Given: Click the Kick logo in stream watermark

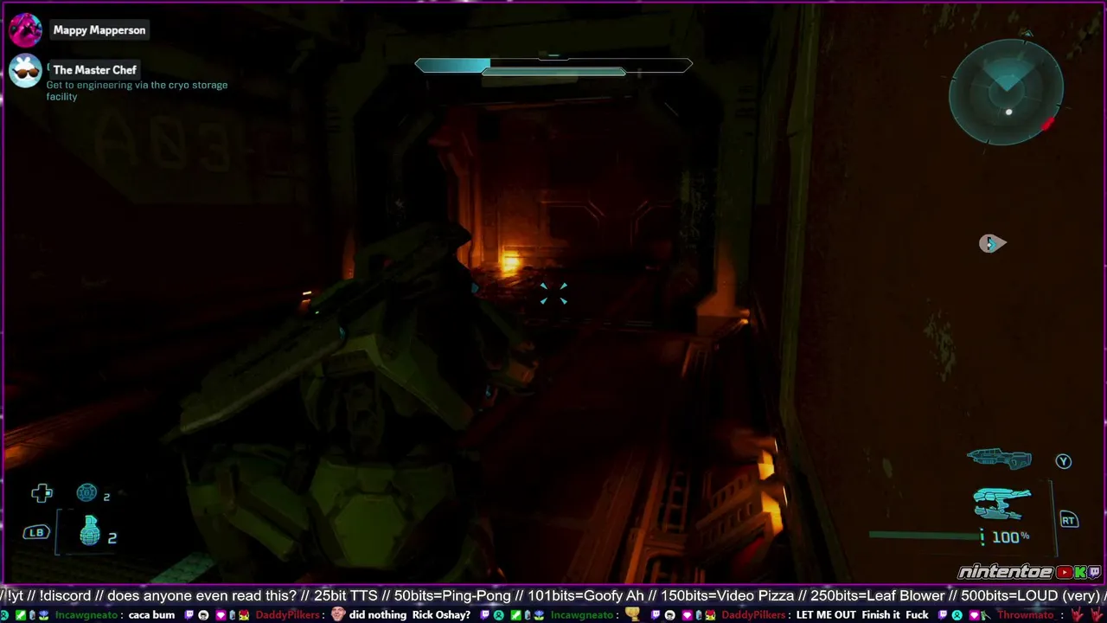Looking at the screenshot, I should 1081,572.
